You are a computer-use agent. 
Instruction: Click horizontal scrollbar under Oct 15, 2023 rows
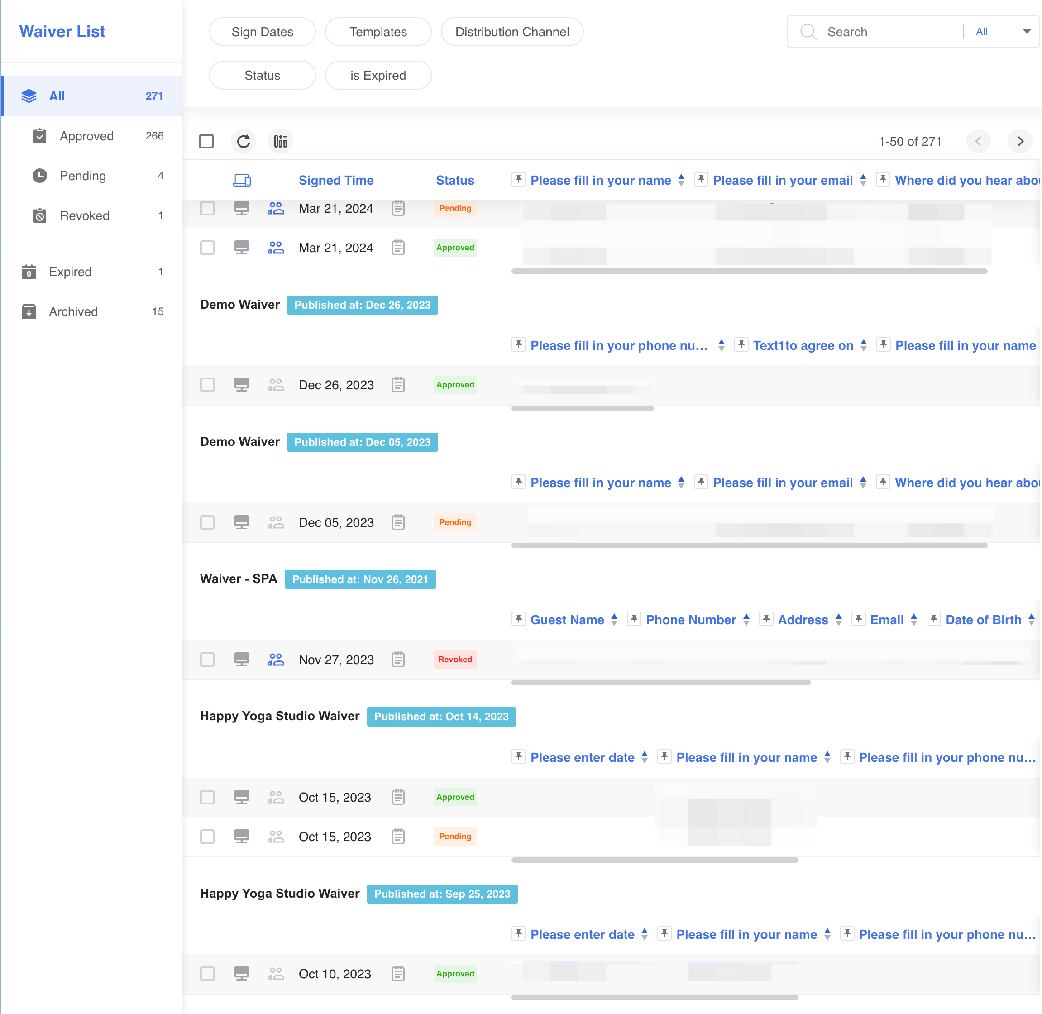pyautogui.click(x=655, y=860)
